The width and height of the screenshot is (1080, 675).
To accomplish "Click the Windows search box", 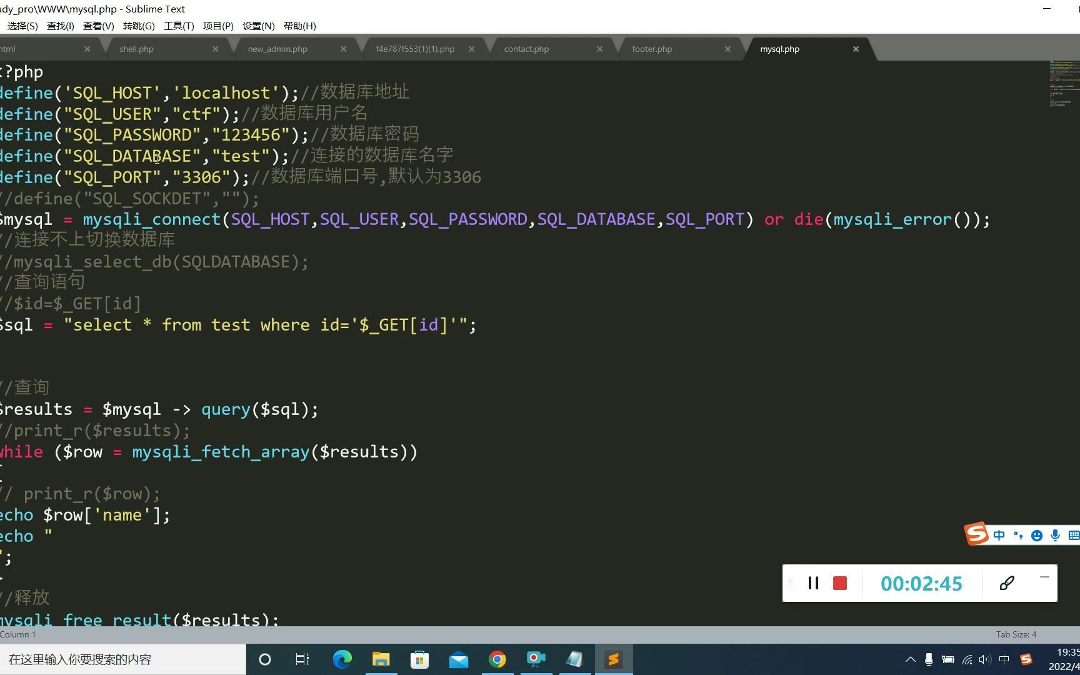I will click(122, 659).
